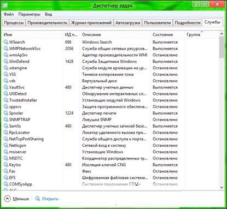Image resolution: width=227 pixels, height=209 pixels.
Task: Click the VaultSvc service icon
Action: point(6,87)
